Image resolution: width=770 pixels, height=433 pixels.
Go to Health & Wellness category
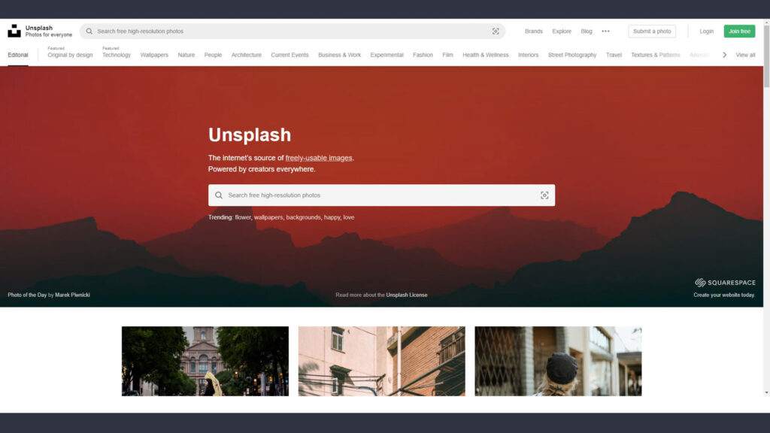[x=486, y=55]
